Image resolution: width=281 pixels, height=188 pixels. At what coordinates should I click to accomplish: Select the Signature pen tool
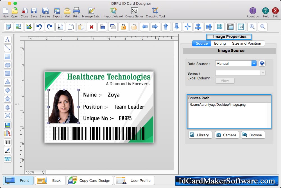8,150
